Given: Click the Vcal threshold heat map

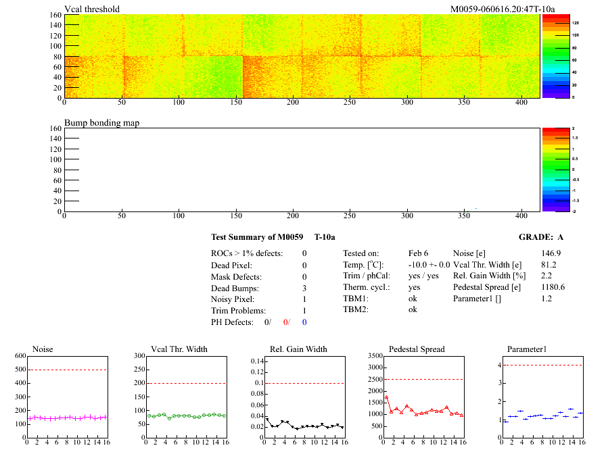Looking at the screenshot, I should pyautogui.click(x=301, y=56).
